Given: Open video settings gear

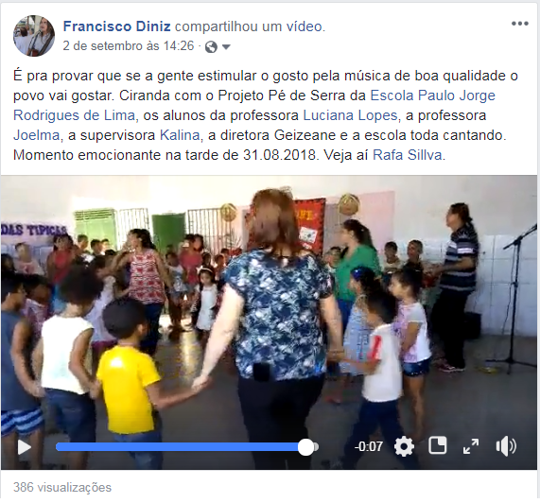Looking at the screenshot, I should (x=404, y=446).
